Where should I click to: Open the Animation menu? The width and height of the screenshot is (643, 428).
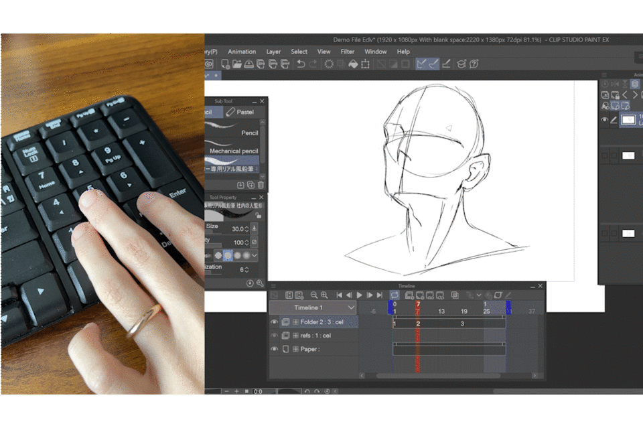[242, 52]
